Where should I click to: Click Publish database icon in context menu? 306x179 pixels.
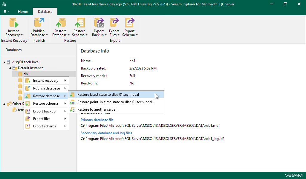click(28, 88)
